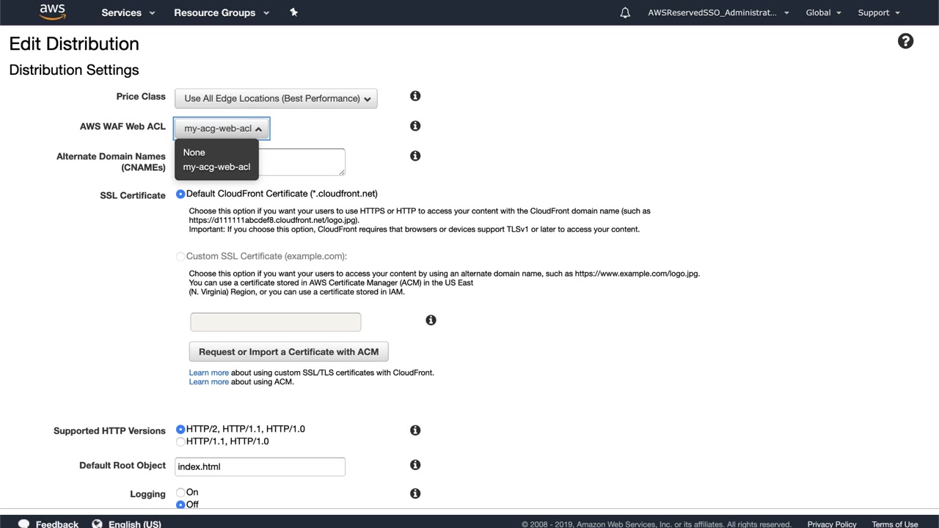Image resolution: width=939 pixels, height=528 pixels.
Task: Click the English (US) language selector
Action: pyautogui.click(x=135, y=524)
